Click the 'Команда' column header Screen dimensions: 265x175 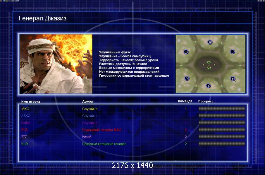(x=185, y=101)
